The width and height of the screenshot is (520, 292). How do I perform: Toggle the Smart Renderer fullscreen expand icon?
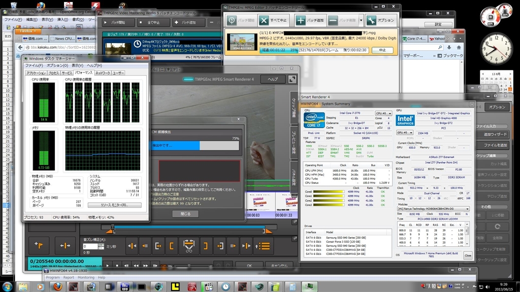click(292, 79)
